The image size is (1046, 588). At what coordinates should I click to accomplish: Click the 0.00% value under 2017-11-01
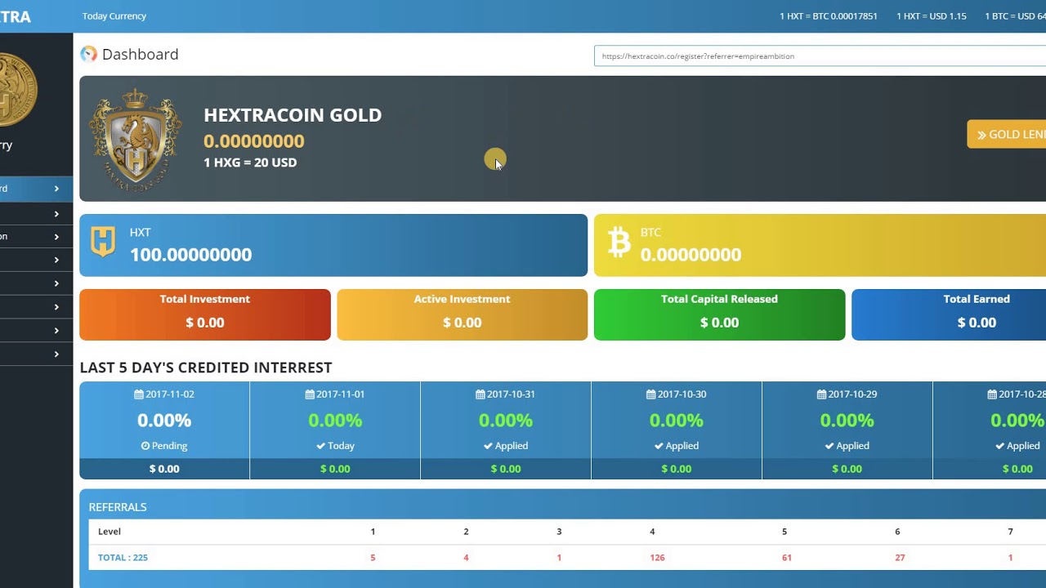335,421
